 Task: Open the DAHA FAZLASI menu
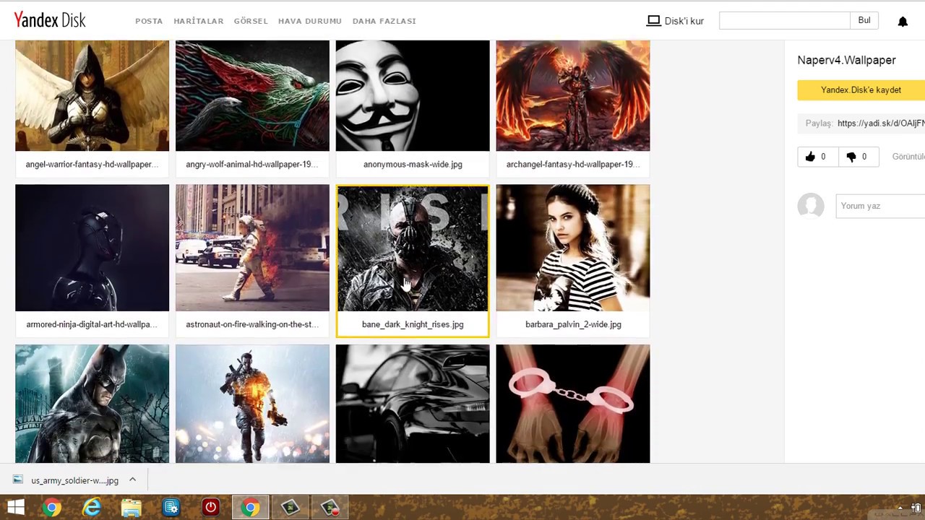(x=384, y=21)
